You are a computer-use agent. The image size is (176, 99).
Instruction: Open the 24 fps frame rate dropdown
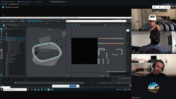tap(120, 83)
